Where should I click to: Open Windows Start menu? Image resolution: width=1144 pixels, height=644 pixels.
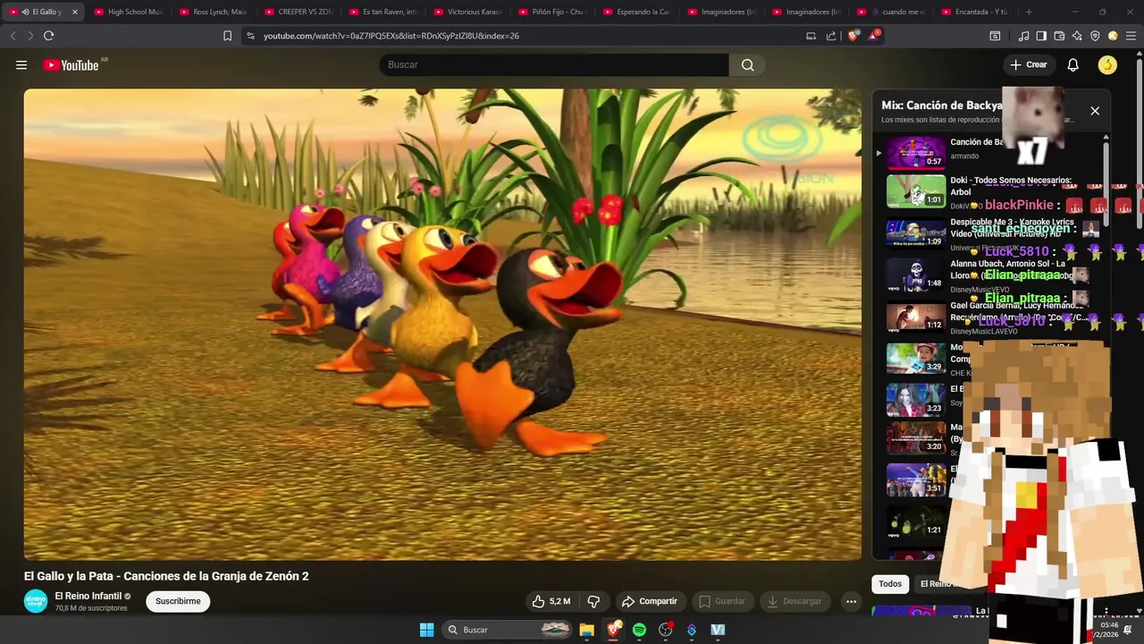click(426, 630)
